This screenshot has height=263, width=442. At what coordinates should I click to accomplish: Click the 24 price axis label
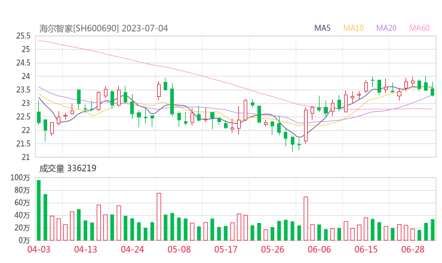(x=26, y=76)
